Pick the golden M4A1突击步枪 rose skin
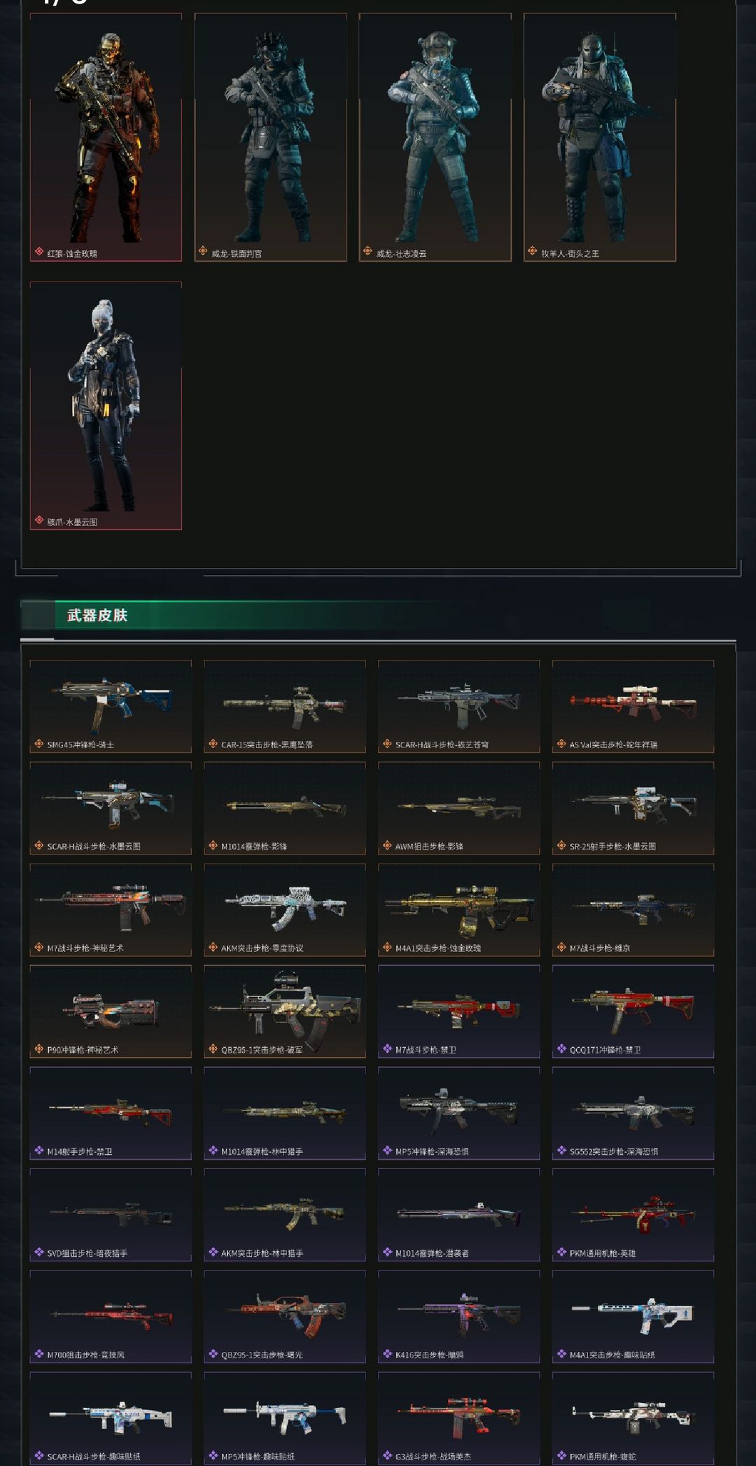Image resolution: width=756 pixels, height=1466 pixels. tap(459, 910)
